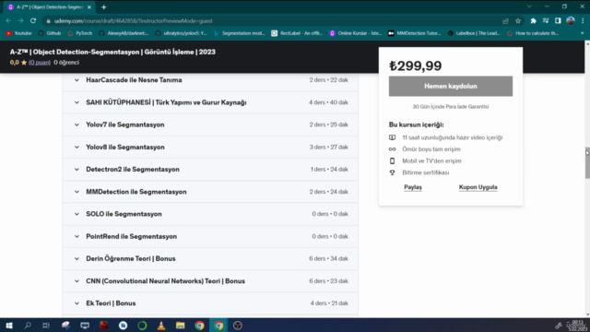
Task: Expand MMDetection ile Segmentasyon section
Action: (210, 192)
